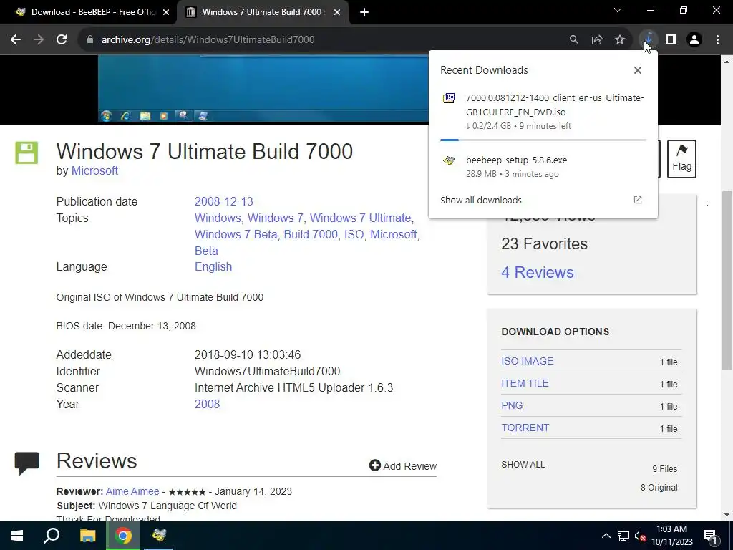Open the Chrome profile avatar
Viewport: 733px width, 550px height.
tap(694, 40)
